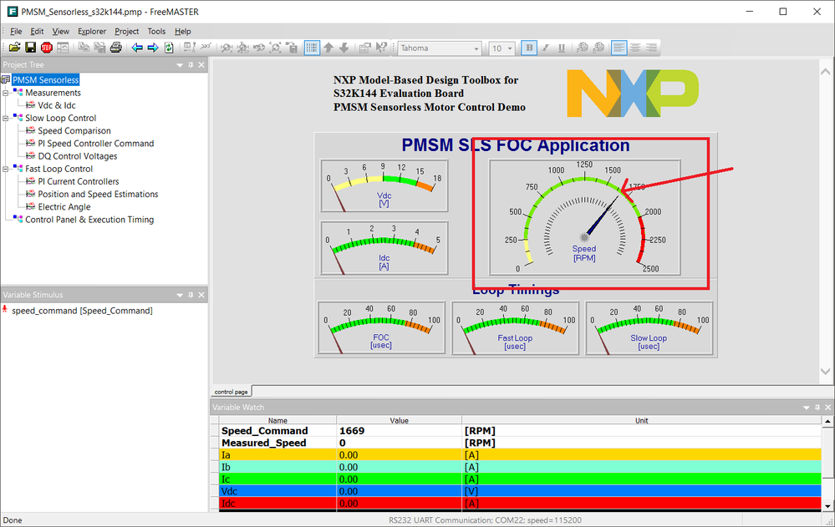Open the Explorer menu

[92, 32]
